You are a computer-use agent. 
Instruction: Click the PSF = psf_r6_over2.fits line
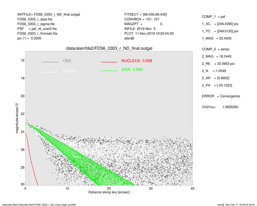click(x=37, y=29)
